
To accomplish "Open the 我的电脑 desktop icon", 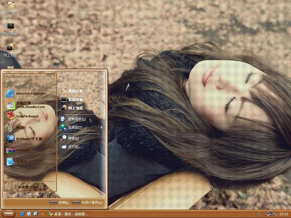I will pos(10,29).
